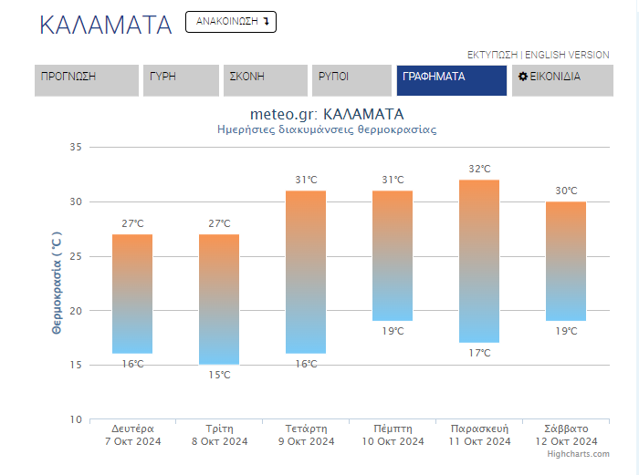Click the Πέμπτη 10 Οκτ 2024 axis label
Image resolution: width=639 pixels, height=475 pixels.
tap(393, 435)
